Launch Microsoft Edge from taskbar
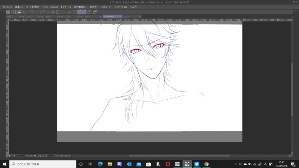Screen dimensions: 299x168 [x=100, y=164]
